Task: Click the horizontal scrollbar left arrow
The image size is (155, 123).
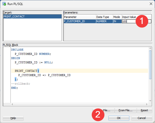Action: (x=12, y=104)
